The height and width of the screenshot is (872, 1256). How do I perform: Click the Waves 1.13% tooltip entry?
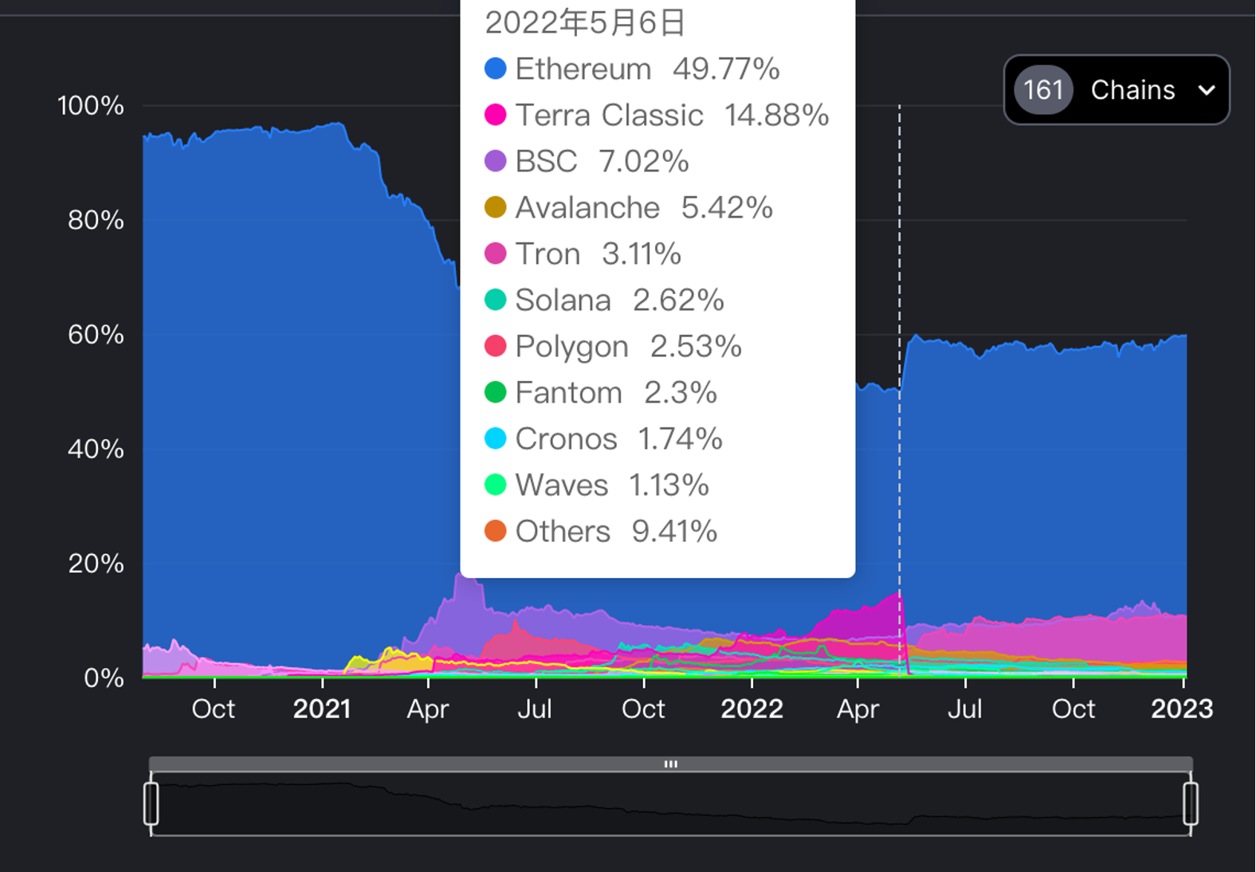tap(597, 485)
